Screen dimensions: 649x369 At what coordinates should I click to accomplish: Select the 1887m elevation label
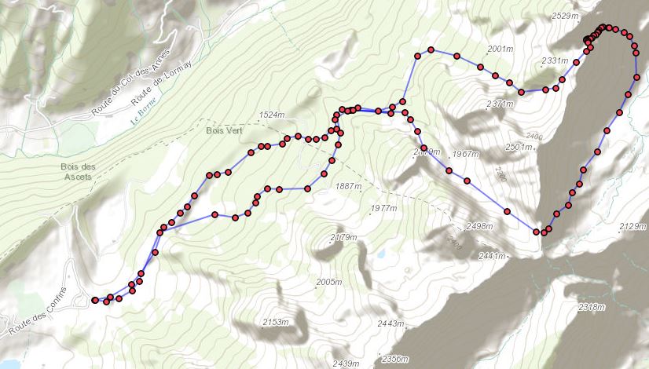(x=348, y=186)
